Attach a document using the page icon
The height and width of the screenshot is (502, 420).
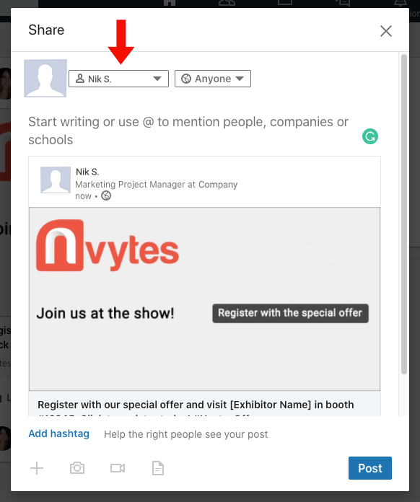[158, 468]
